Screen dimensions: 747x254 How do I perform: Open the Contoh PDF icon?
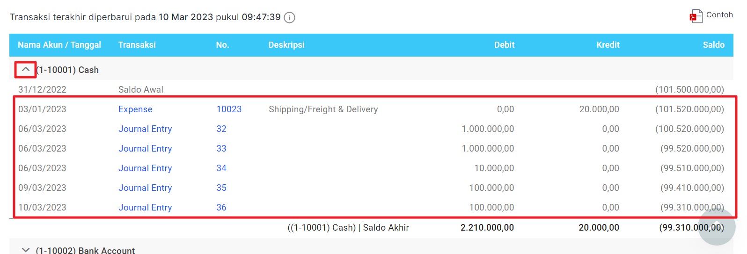[696, 16]
